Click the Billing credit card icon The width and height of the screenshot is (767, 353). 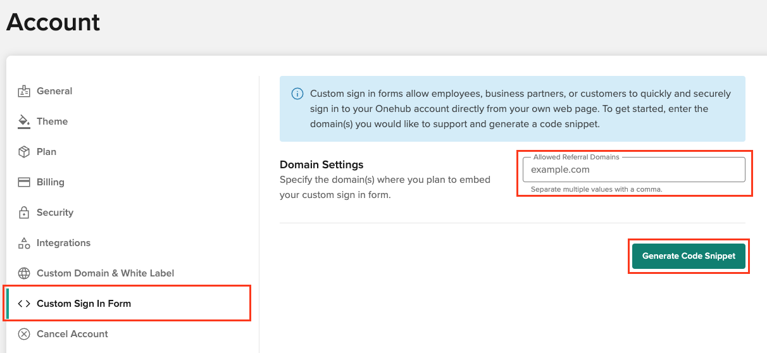tap(24, 182)
